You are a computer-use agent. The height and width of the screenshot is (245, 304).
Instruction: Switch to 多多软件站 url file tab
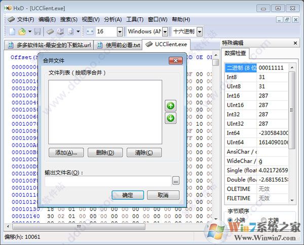(x=49, y=45)
